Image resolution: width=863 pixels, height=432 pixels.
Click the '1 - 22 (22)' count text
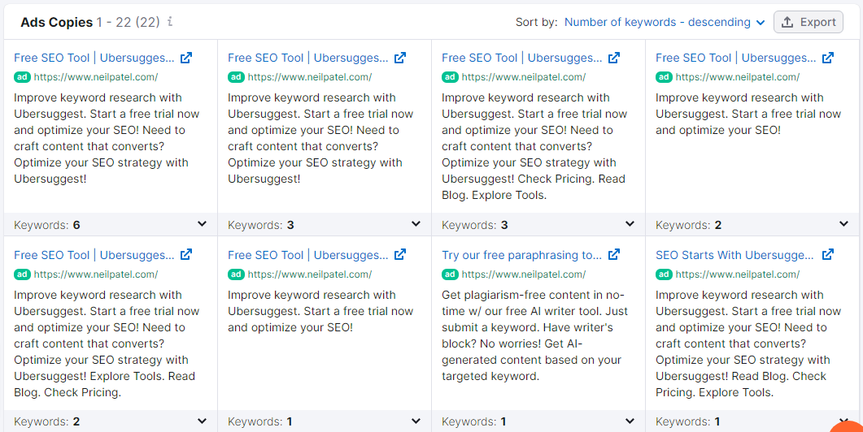point(129,22)
